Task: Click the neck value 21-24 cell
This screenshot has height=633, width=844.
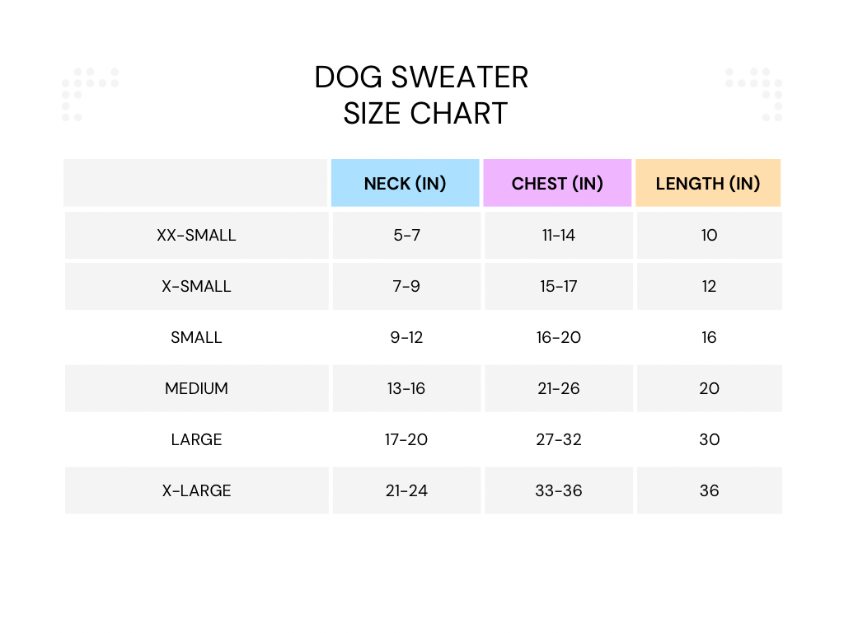Action: click(x=406, y=490)
